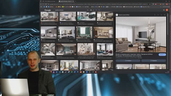The image size is (171, 96).
Task: Open the Google apps grid
Action: coord(164,10)
